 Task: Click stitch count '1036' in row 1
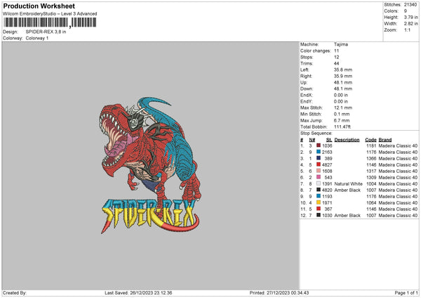point(327,145)
